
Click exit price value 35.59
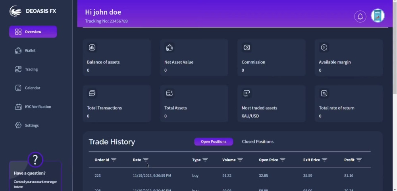[x=308, y=176]
